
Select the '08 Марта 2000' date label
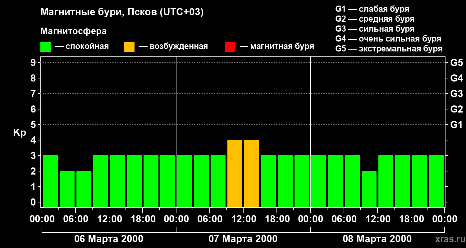[x=377, y=239]
